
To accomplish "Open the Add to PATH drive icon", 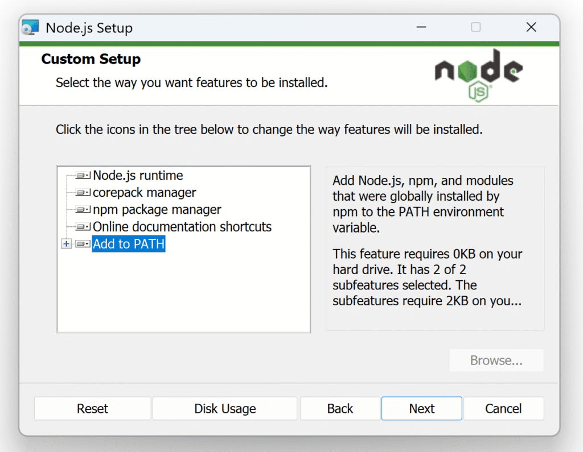I will coord(83,244).
